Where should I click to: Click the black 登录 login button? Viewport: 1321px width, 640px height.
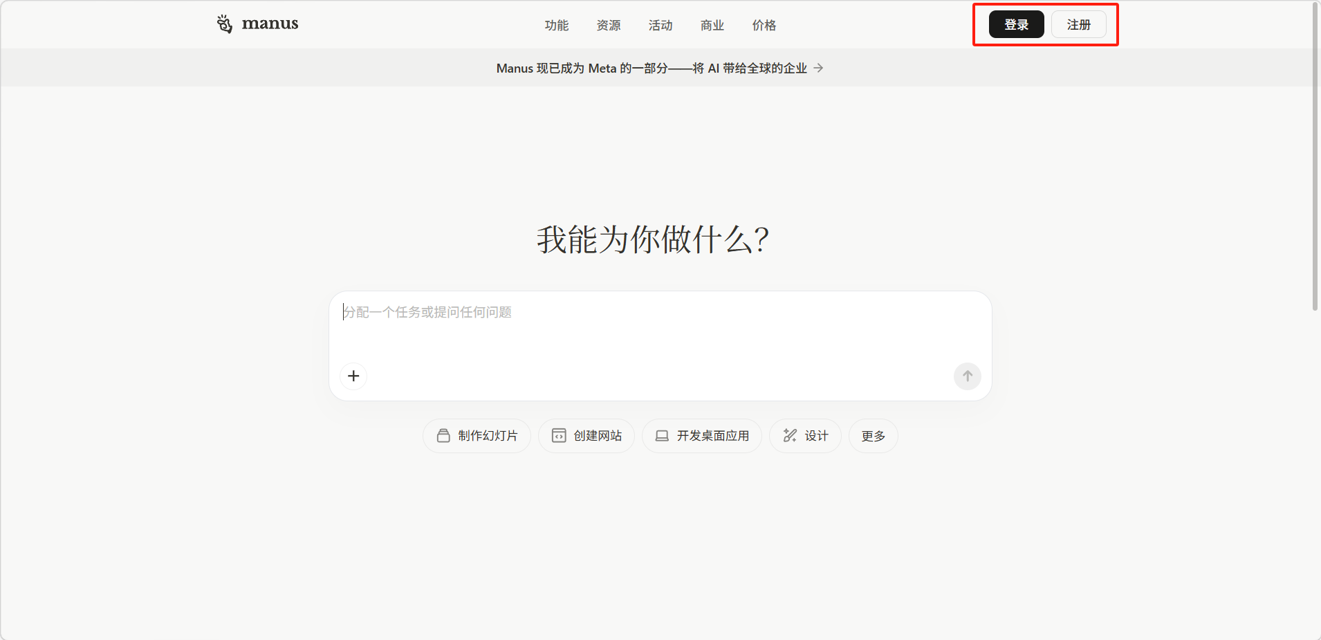(x=1015, y=25)
